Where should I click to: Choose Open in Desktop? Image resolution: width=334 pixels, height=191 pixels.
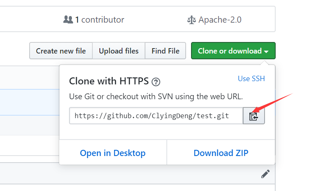(x=113, y=153)
